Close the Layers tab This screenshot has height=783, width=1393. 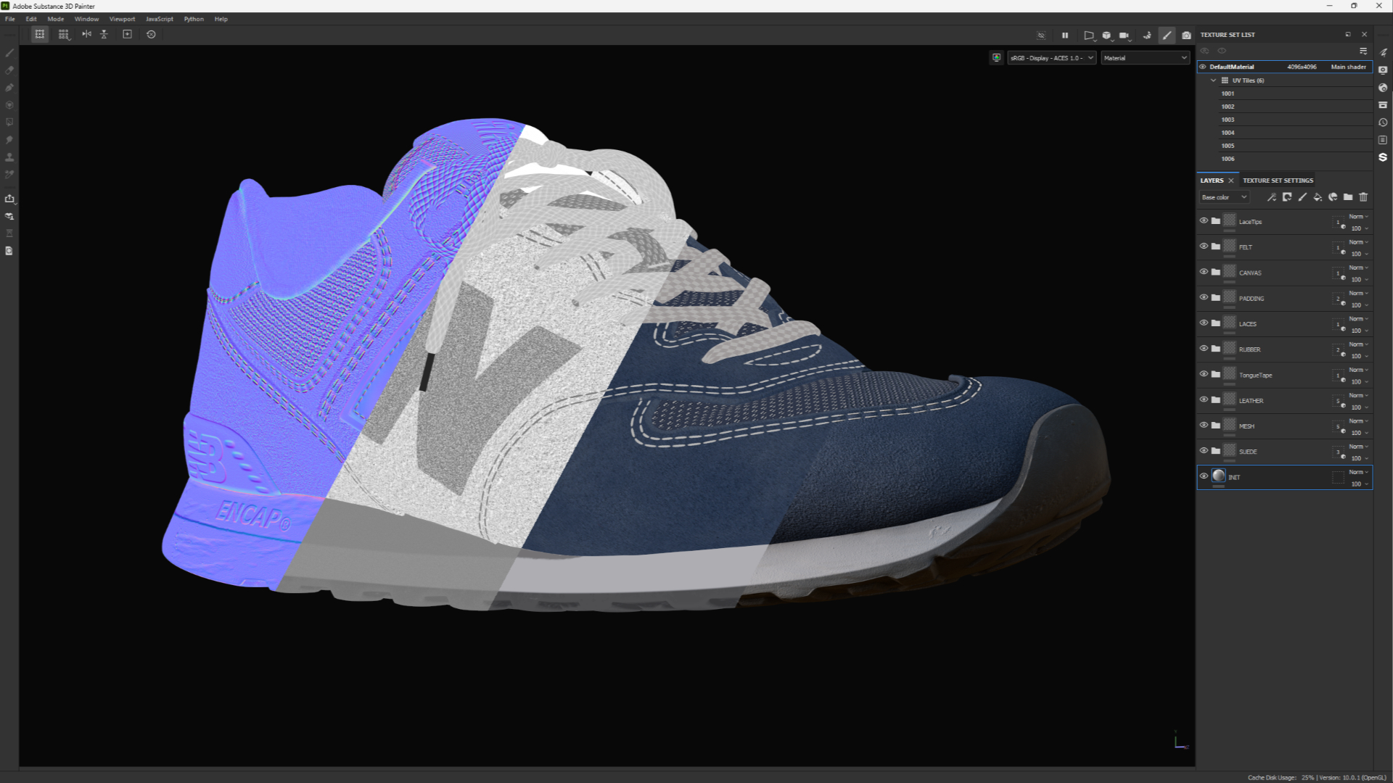pos(1231,181)
